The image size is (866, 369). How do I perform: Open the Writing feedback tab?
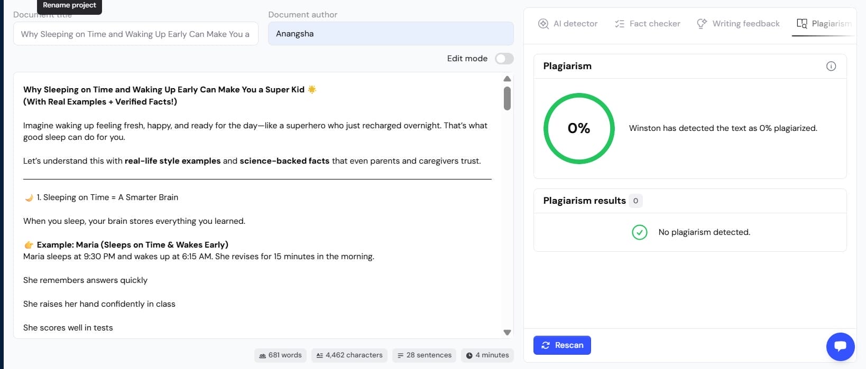pos(738,24)
